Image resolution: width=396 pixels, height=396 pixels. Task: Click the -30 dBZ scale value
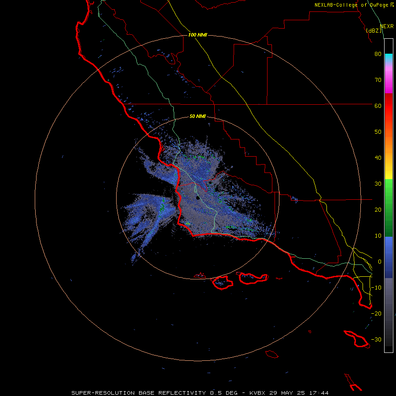[x=376, y=340]
